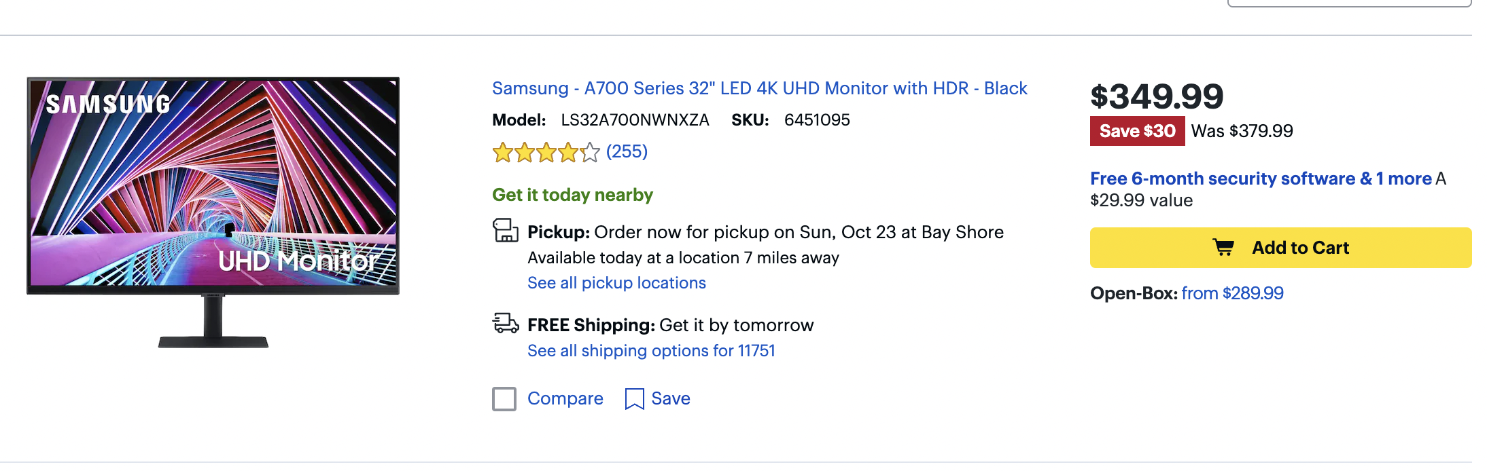
Task: Click the model number LS32A700NWNXZA
Action: tap(635, 120)
